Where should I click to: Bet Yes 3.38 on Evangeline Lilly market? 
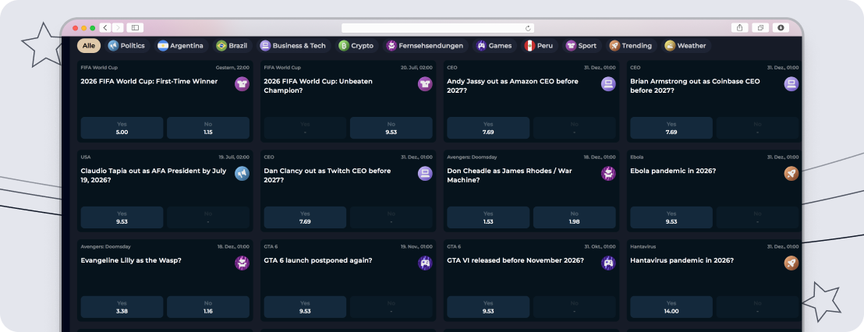122,307
